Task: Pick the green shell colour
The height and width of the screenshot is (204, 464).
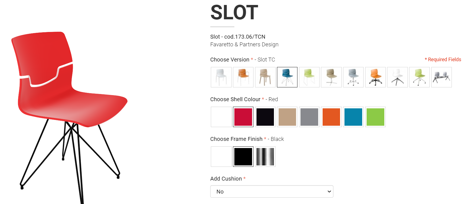Action: [375, 117]
